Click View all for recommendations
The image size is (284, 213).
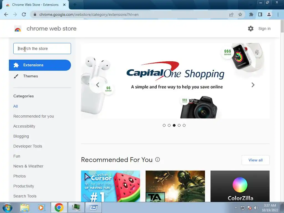click(255, 160)
